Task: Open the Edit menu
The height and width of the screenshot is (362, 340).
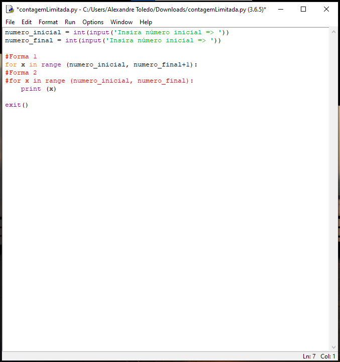Action: pos(27,22)
